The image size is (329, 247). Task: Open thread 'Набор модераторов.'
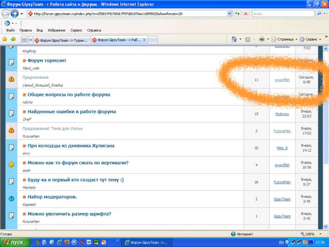click(x=52, y=197)
